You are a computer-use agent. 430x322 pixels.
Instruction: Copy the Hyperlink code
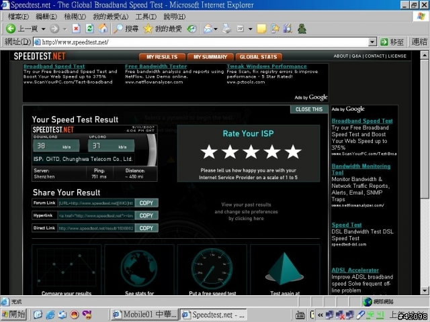(146, 215)
